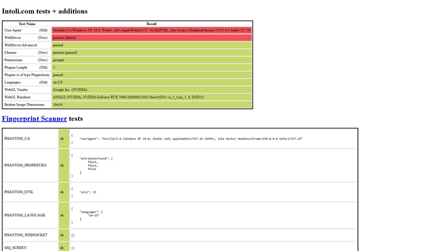Open the Fingerprint Scanner link

click(x=34, y=119)
